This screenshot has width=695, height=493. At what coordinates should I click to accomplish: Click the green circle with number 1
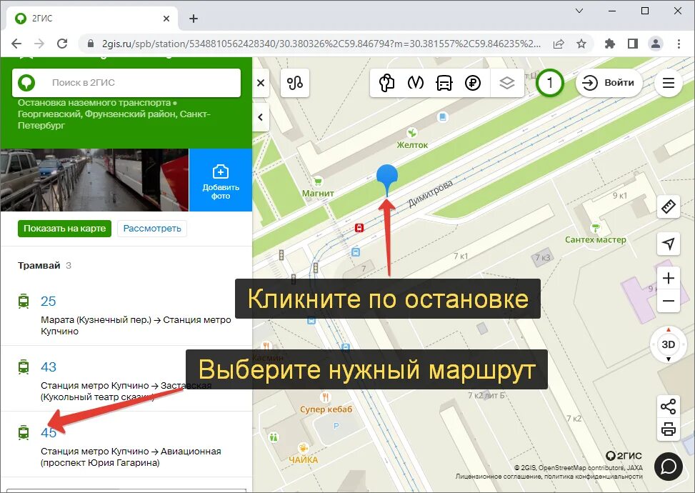[549, 82]
